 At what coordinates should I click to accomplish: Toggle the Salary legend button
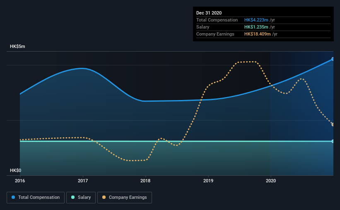coord(81,198)
